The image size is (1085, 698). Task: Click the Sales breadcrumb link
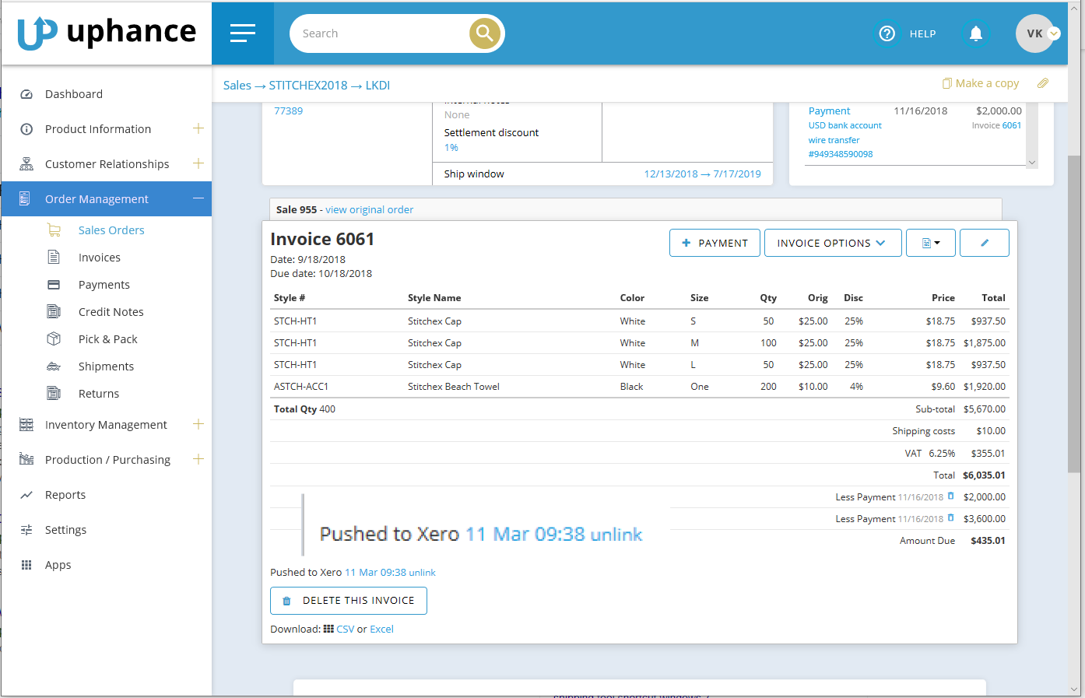237,86
